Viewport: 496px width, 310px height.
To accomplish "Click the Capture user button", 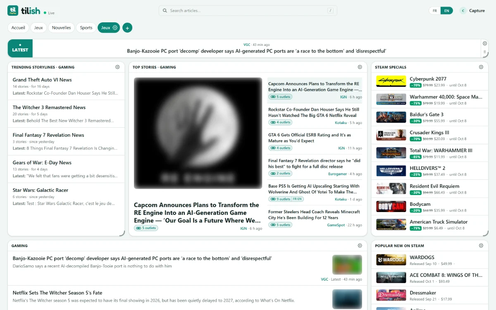I will click(472, 11).
